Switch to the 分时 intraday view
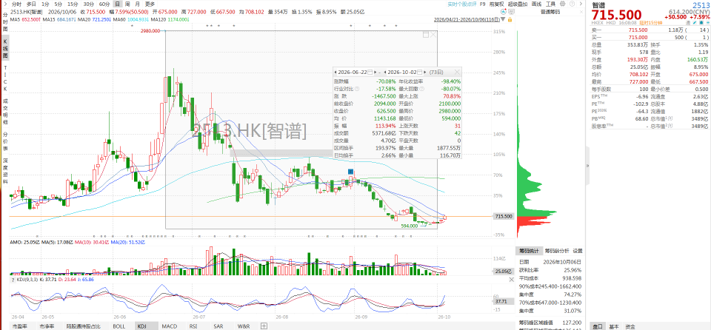Image resolution: width=711 pixels, height=330 pixels. click(x=16, y=4)
